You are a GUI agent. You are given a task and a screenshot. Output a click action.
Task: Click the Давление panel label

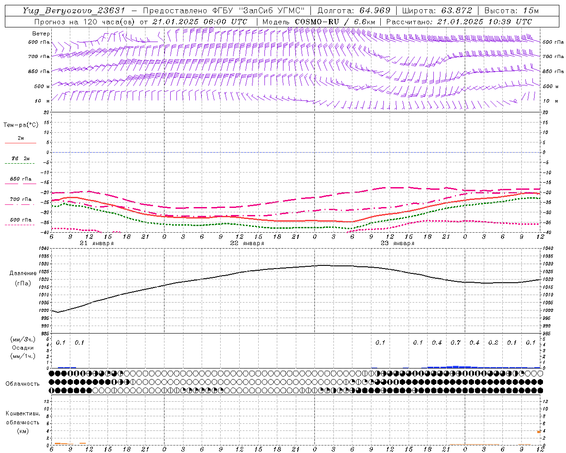(x=23, y=273)
